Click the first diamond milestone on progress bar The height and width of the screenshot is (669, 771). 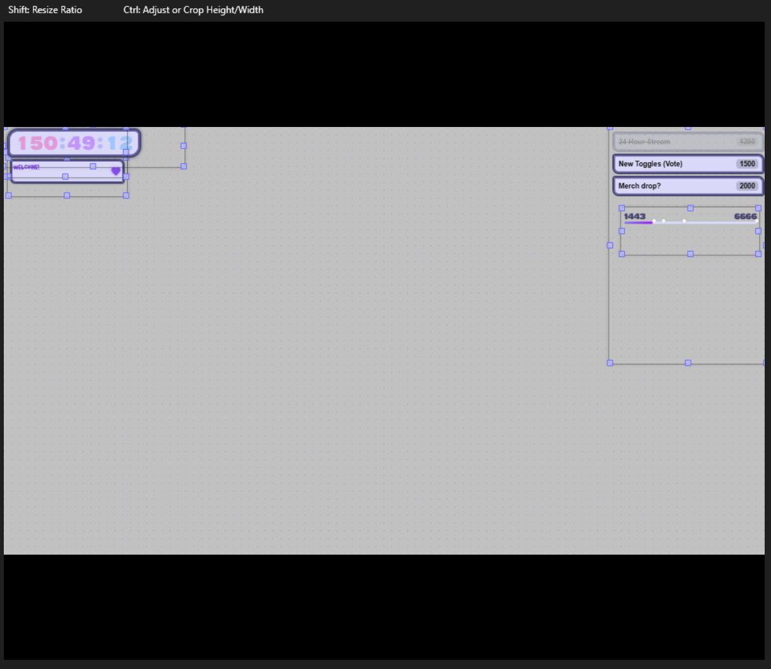click(x=654, y=221)
